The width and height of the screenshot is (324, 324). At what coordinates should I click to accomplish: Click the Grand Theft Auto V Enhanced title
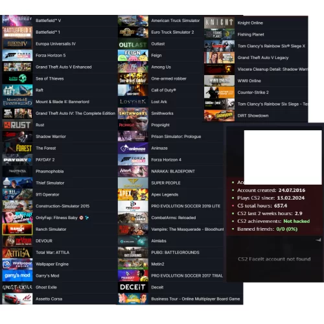pos(64,67)
